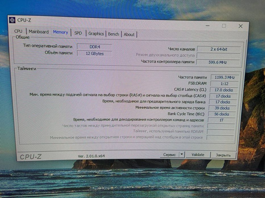Click the 1T command rate value
The image size is (265, 198).
(x=221, y=120)
